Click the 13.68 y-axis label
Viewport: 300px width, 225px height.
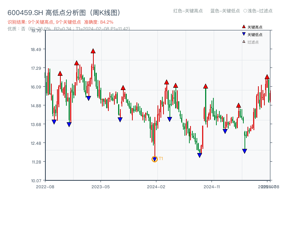[36, 124]
